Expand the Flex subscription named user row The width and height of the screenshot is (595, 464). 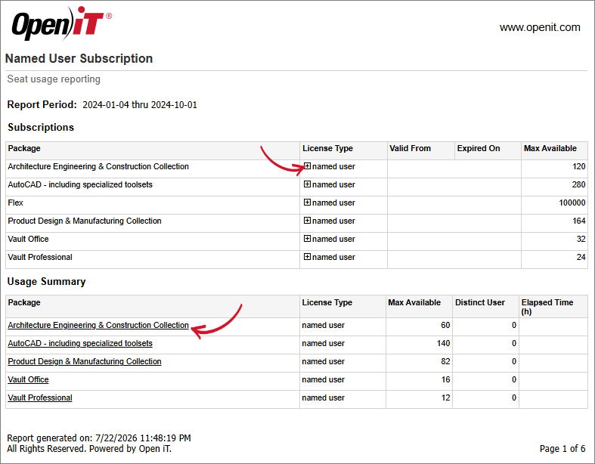tap(307, 203)
